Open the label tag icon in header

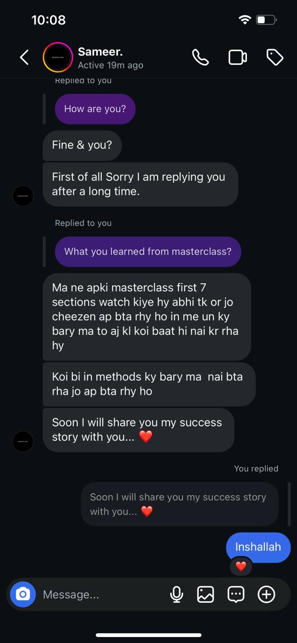click(x=275, y=57)
